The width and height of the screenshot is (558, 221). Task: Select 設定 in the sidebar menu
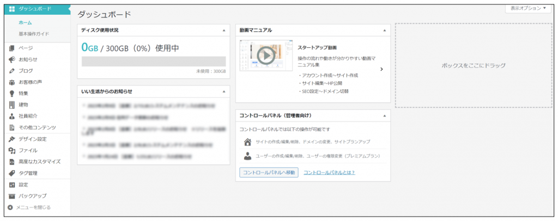click(x=23, y=185)
